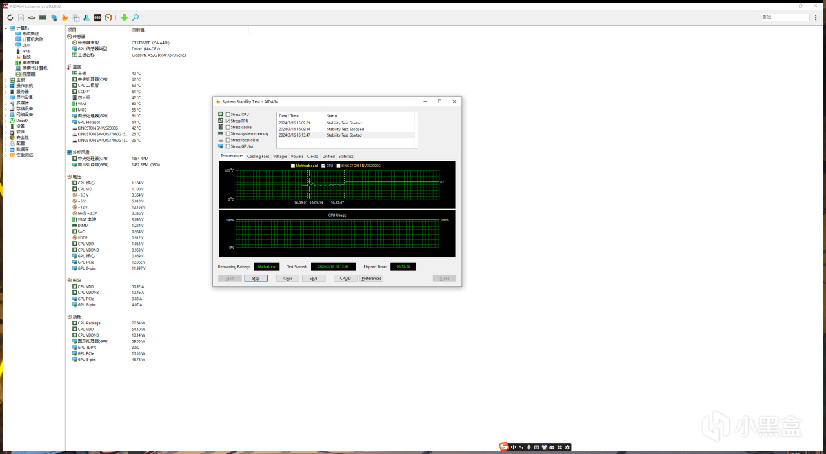This screenshot has width=826, height=454.
Task: Click the keyboard icon in IME bar
Action: [x=537, y=447]
